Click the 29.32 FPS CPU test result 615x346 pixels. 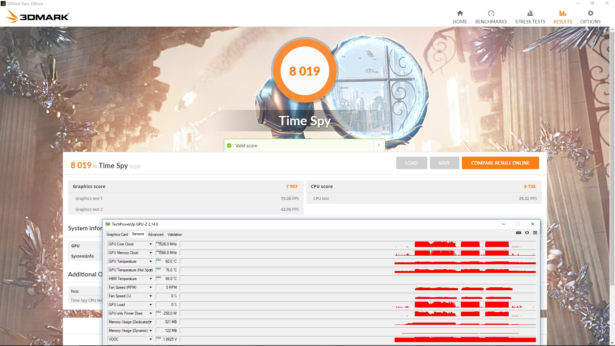click(528, 199)
